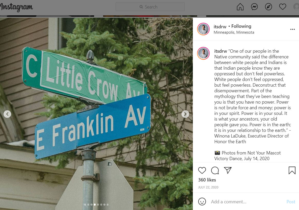The height and width of the screenshot is (210, 299).
Task: Click the Instagram logo
Action: [17, 7]
